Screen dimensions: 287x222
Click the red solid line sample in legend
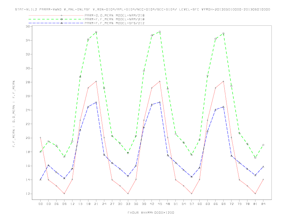(x=57, y=16)
